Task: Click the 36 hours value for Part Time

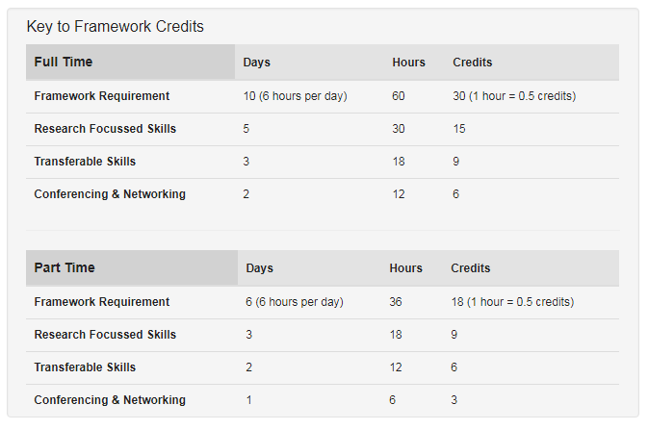Action: (396, 302)
